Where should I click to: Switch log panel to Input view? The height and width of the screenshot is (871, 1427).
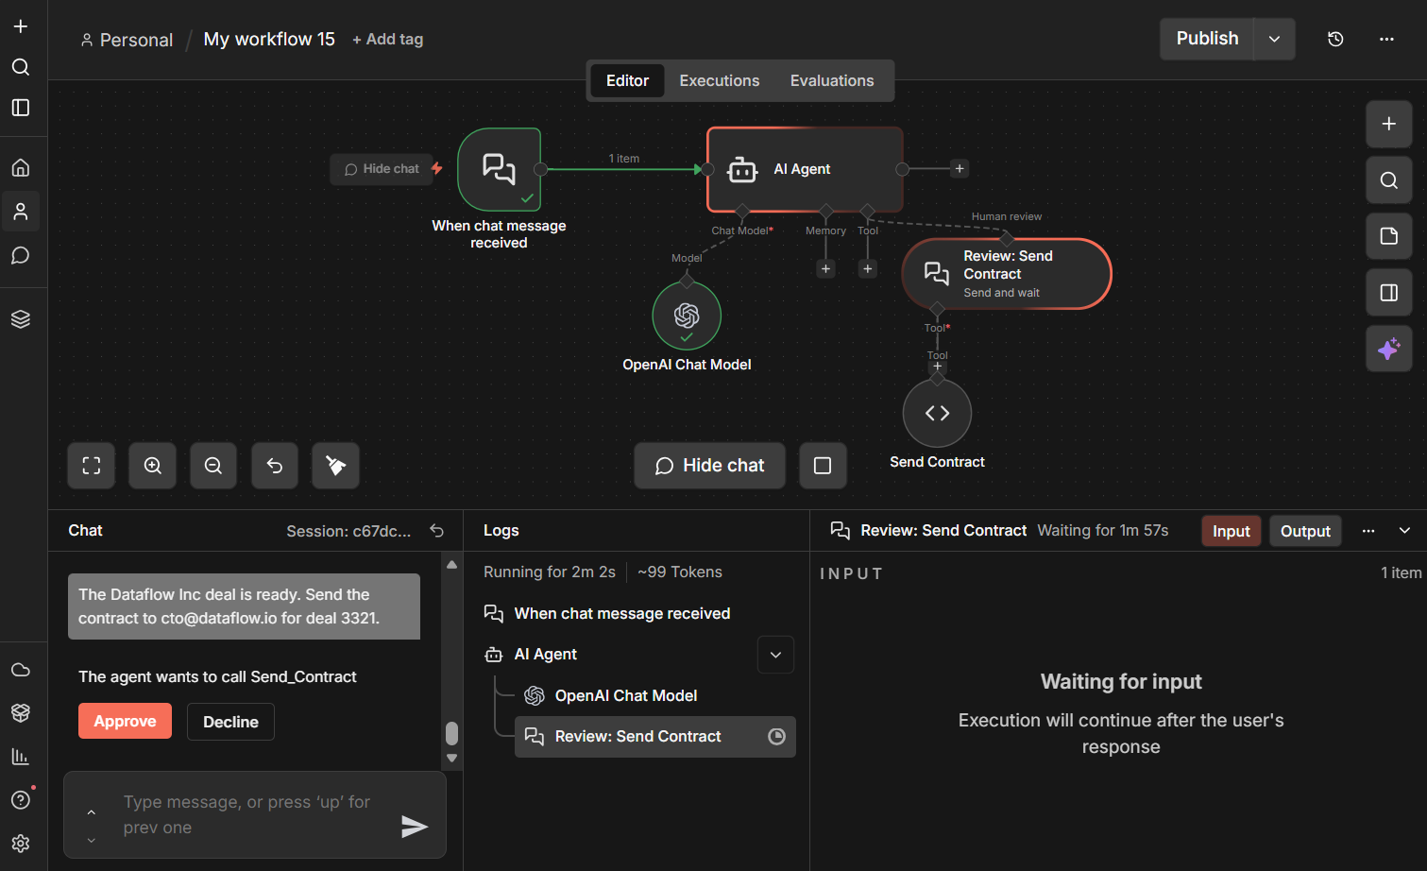pyautogui.click(x=1231, y=532)
